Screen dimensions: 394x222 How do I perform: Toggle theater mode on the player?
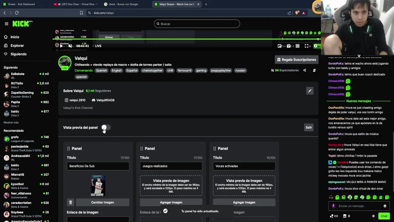pos(298,46)
